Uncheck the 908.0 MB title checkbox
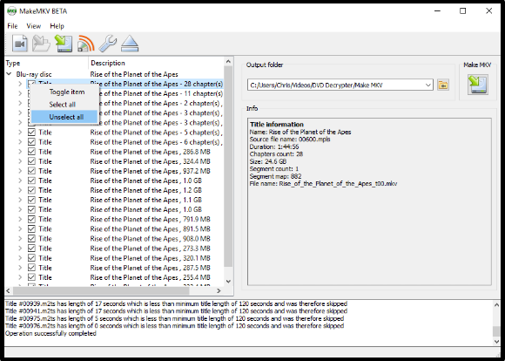 coord(31,239)
